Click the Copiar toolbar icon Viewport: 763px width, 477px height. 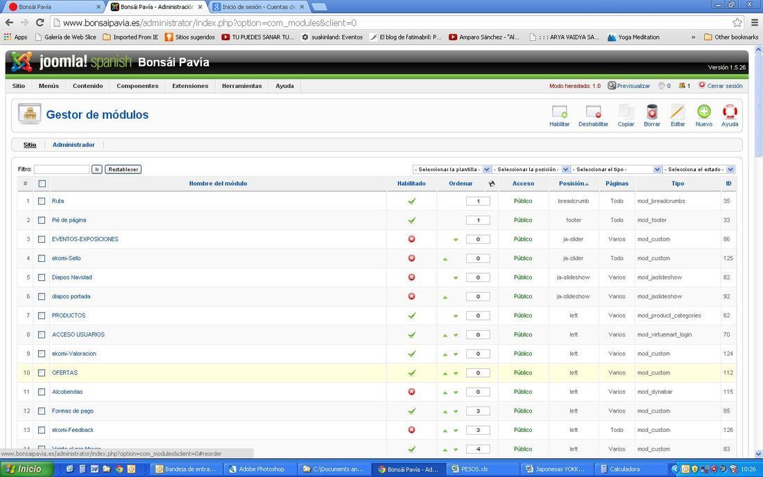(x=626, y=112)
